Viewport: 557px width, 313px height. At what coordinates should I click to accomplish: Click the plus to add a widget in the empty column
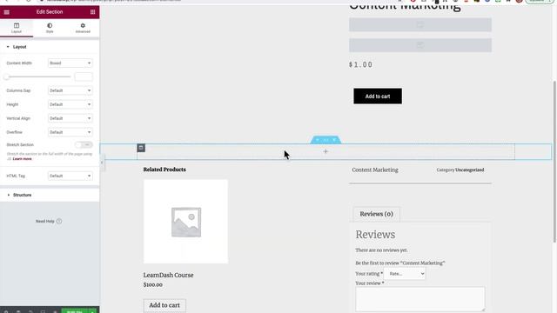(x=325, y=151)
